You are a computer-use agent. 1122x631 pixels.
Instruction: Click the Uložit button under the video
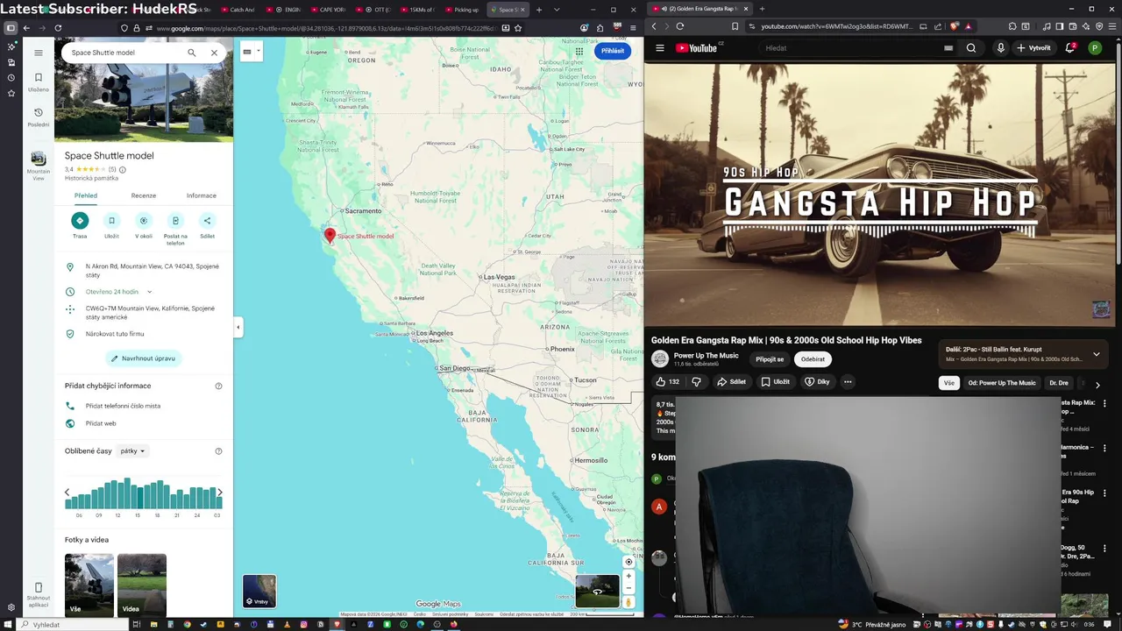tap(776, 382)
